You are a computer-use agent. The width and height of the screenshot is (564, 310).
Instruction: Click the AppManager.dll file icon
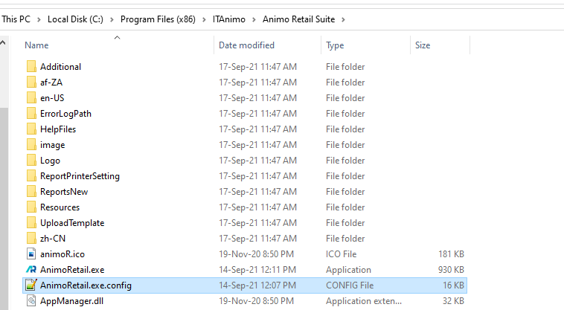coord(31,301)
